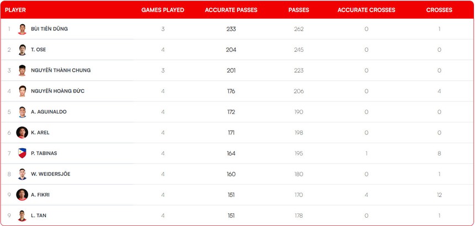Open P. Tabinas player name link
The width and height of the screenshot is (475, 226).
(x=44, y=153)
